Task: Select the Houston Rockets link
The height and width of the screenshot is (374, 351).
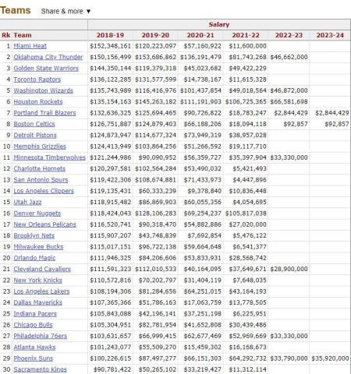Action: 38,102
